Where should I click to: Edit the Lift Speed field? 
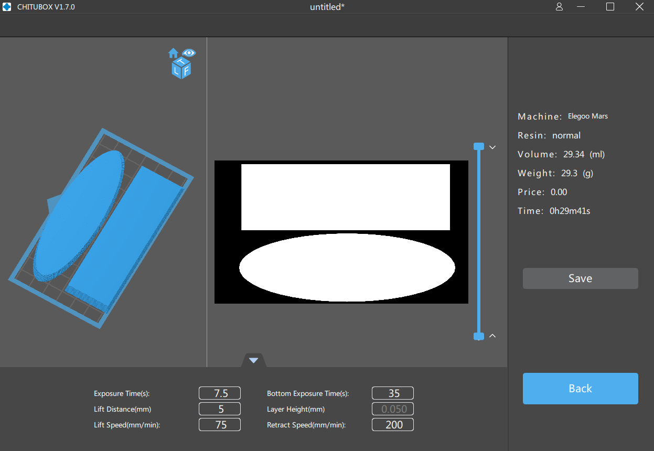[220, 425]
